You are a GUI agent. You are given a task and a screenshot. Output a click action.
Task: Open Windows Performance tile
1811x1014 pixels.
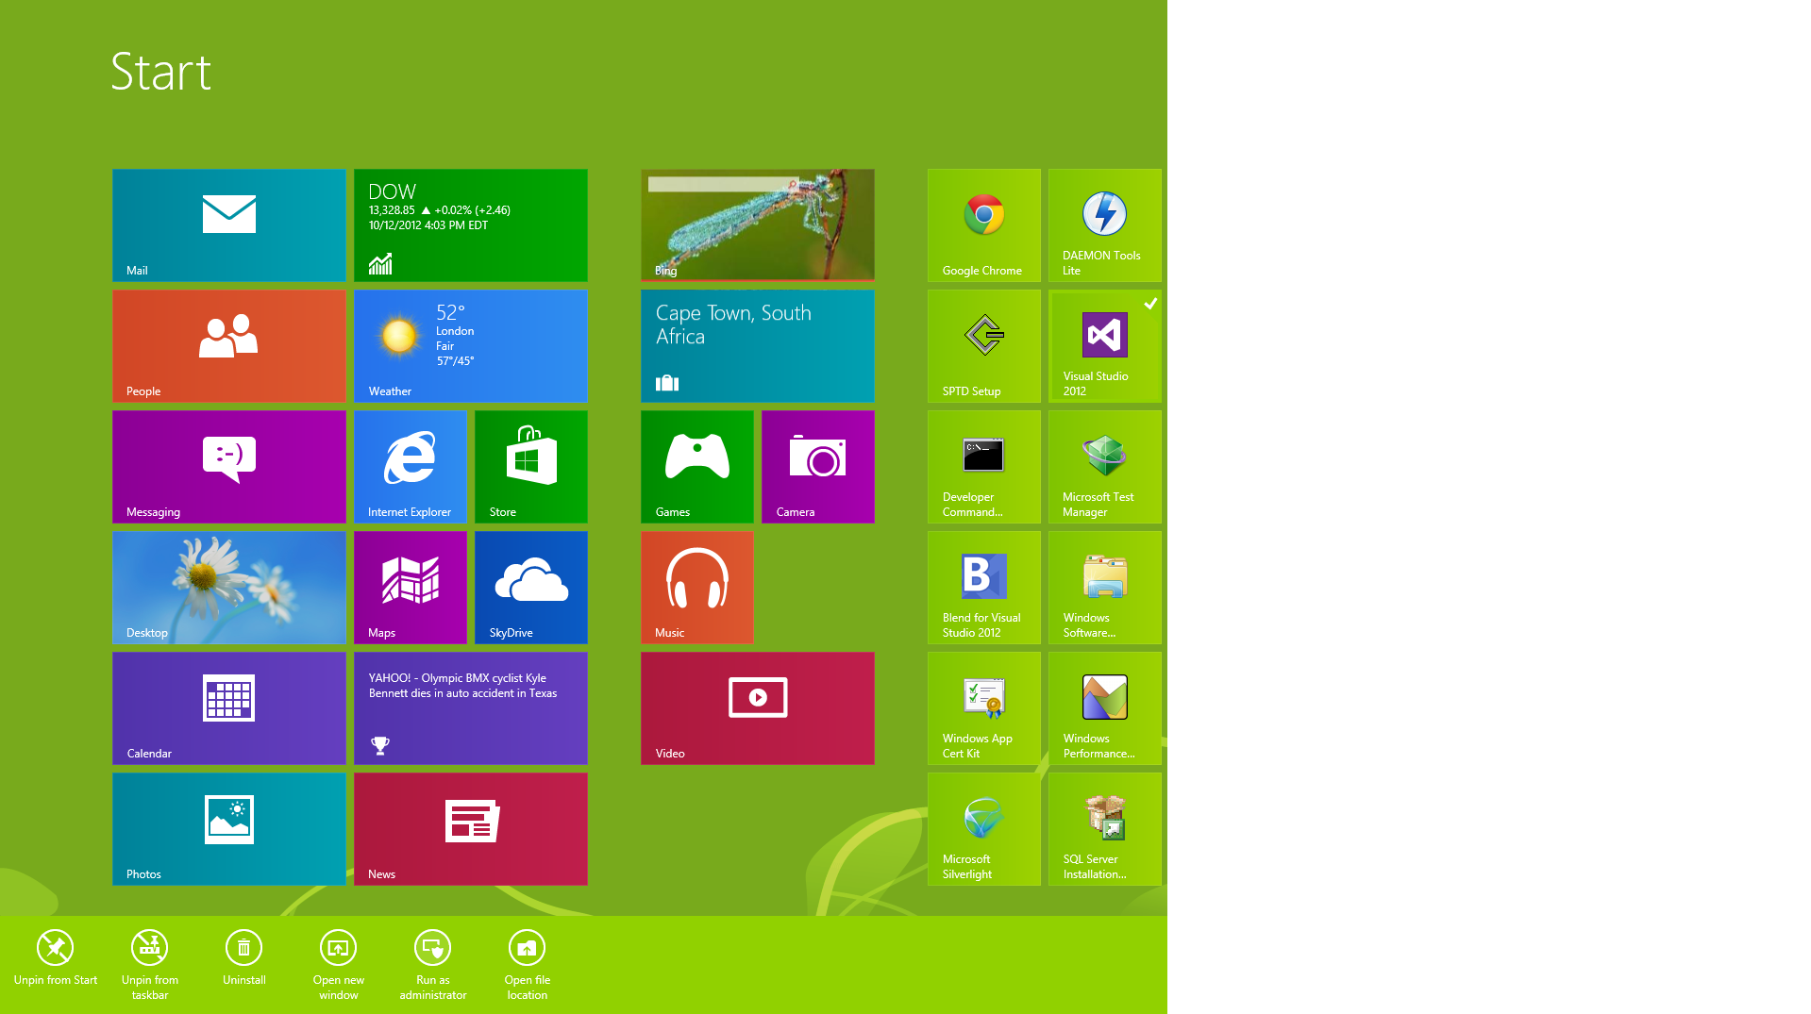[x=1105, y=708]
